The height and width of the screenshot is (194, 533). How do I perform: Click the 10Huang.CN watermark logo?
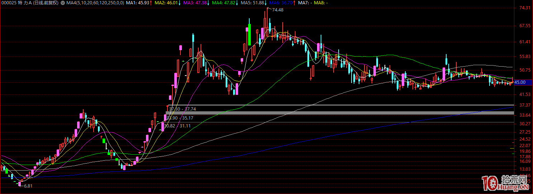point(506,183)
